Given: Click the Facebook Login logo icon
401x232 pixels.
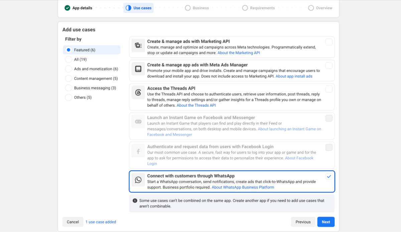Looking at the screenshot, I should tap(138, 152).
